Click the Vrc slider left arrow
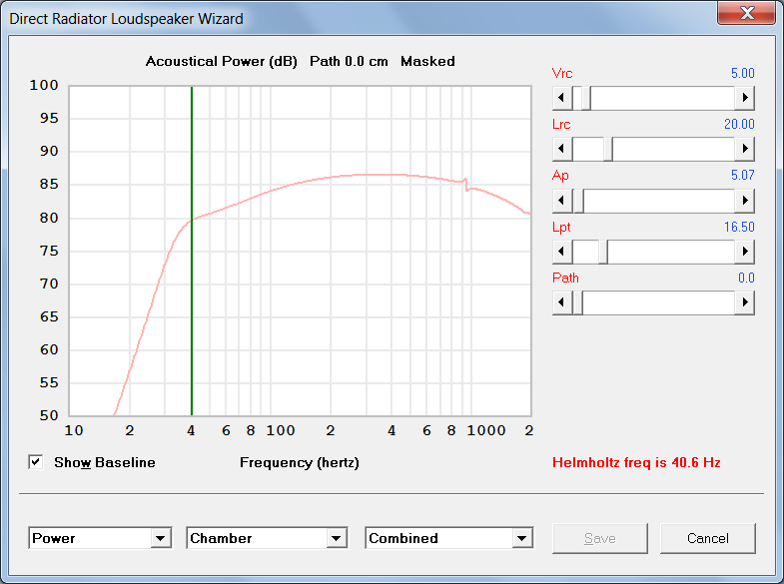 tap(562, 98)
